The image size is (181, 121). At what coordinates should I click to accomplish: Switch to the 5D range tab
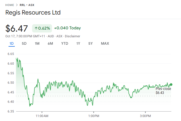24,44
